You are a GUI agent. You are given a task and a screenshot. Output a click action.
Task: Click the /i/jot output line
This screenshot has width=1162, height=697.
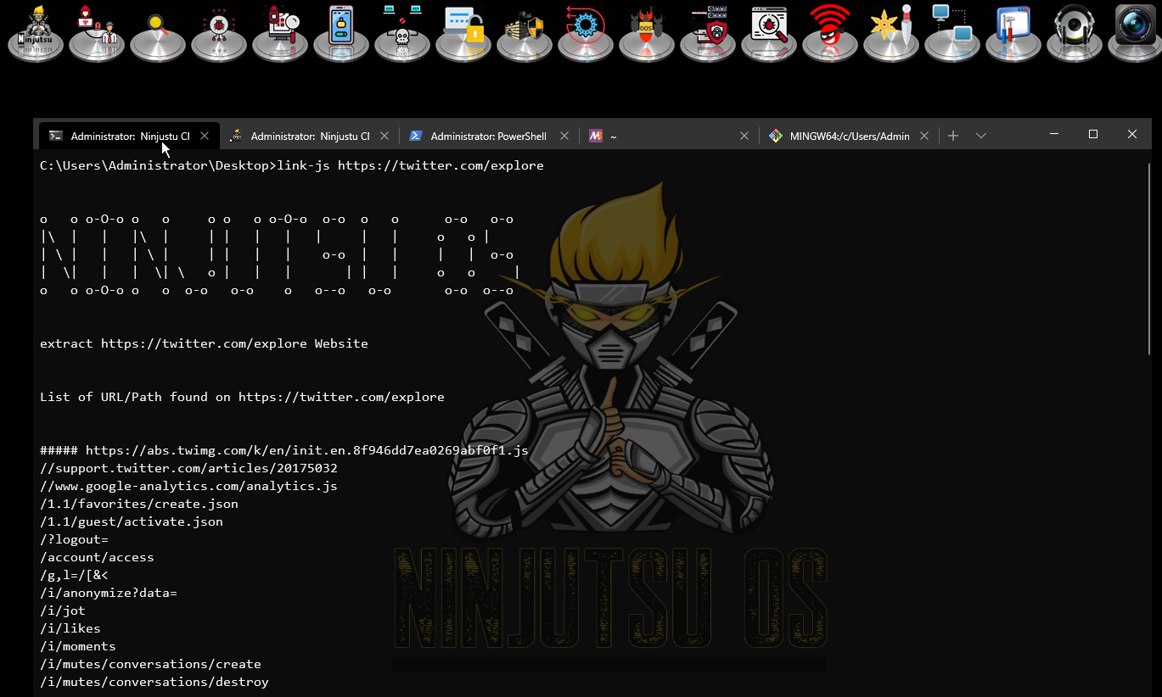point(63,611)
